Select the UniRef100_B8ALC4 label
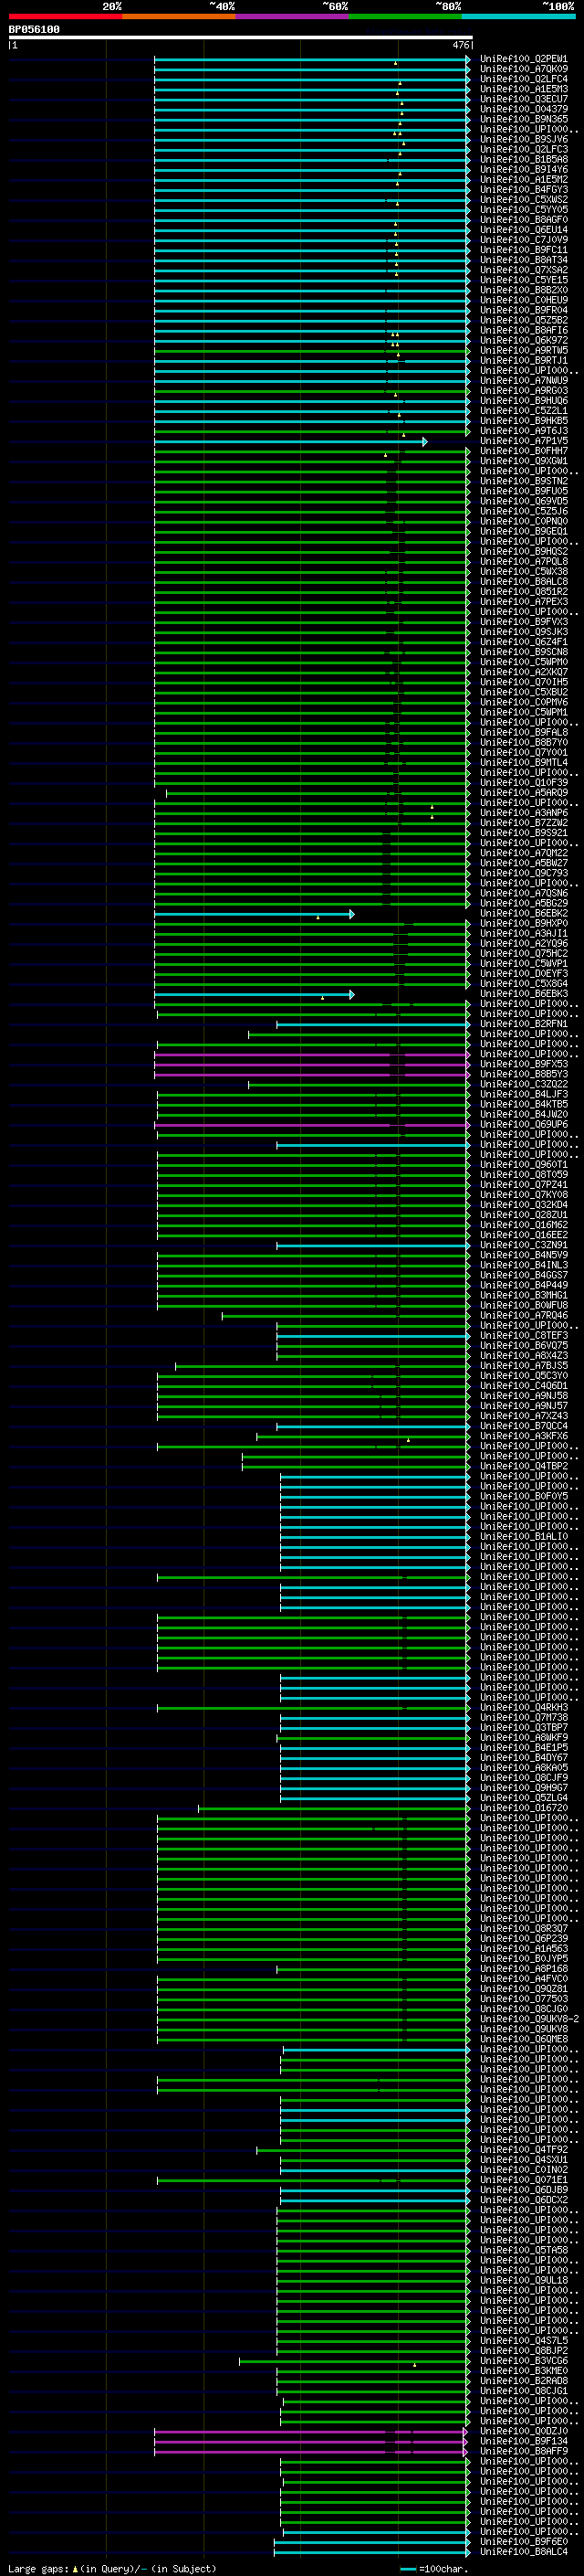Screen dimensions: 584x2576 click(523, 2551)
